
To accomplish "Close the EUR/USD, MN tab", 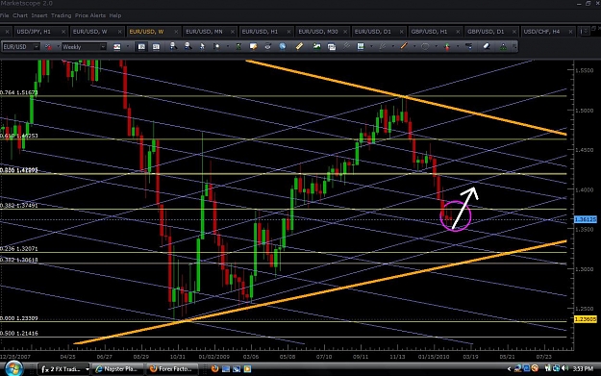I will [233, 32].
